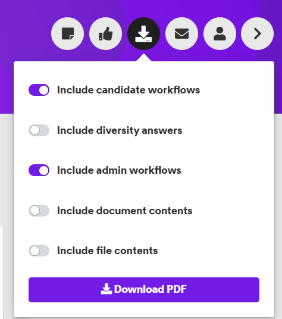
Task: Select the 'Include admin workflows' label text
Action: pyautogui.click(x=119, y=170)
